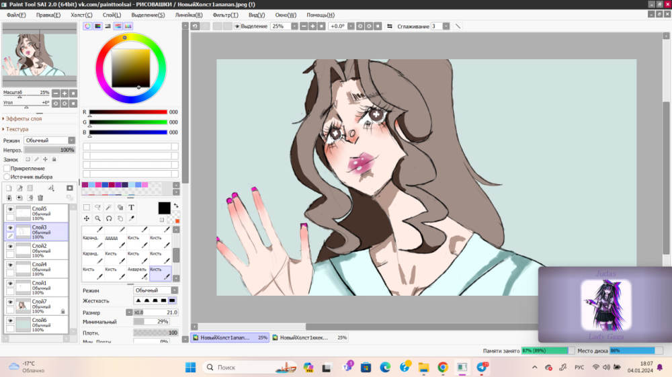The height and width of the screenshot is (377, 672).
Task: Hide layer Слой3
Action: 10,228
